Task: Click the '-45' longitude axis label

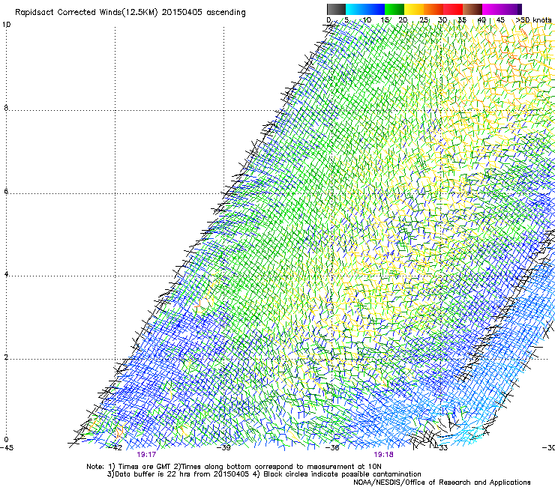Action: [x=7, y=447]
